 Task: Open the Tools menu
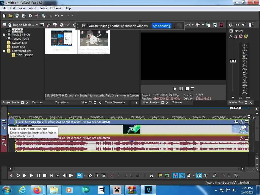tap(43, 8)
